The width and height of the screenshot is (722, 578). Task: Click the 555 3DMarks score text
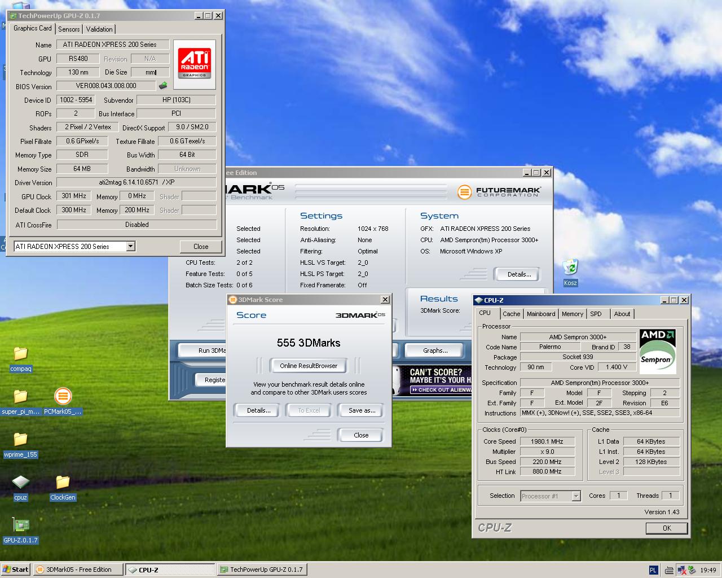click(x=309, y=343)
